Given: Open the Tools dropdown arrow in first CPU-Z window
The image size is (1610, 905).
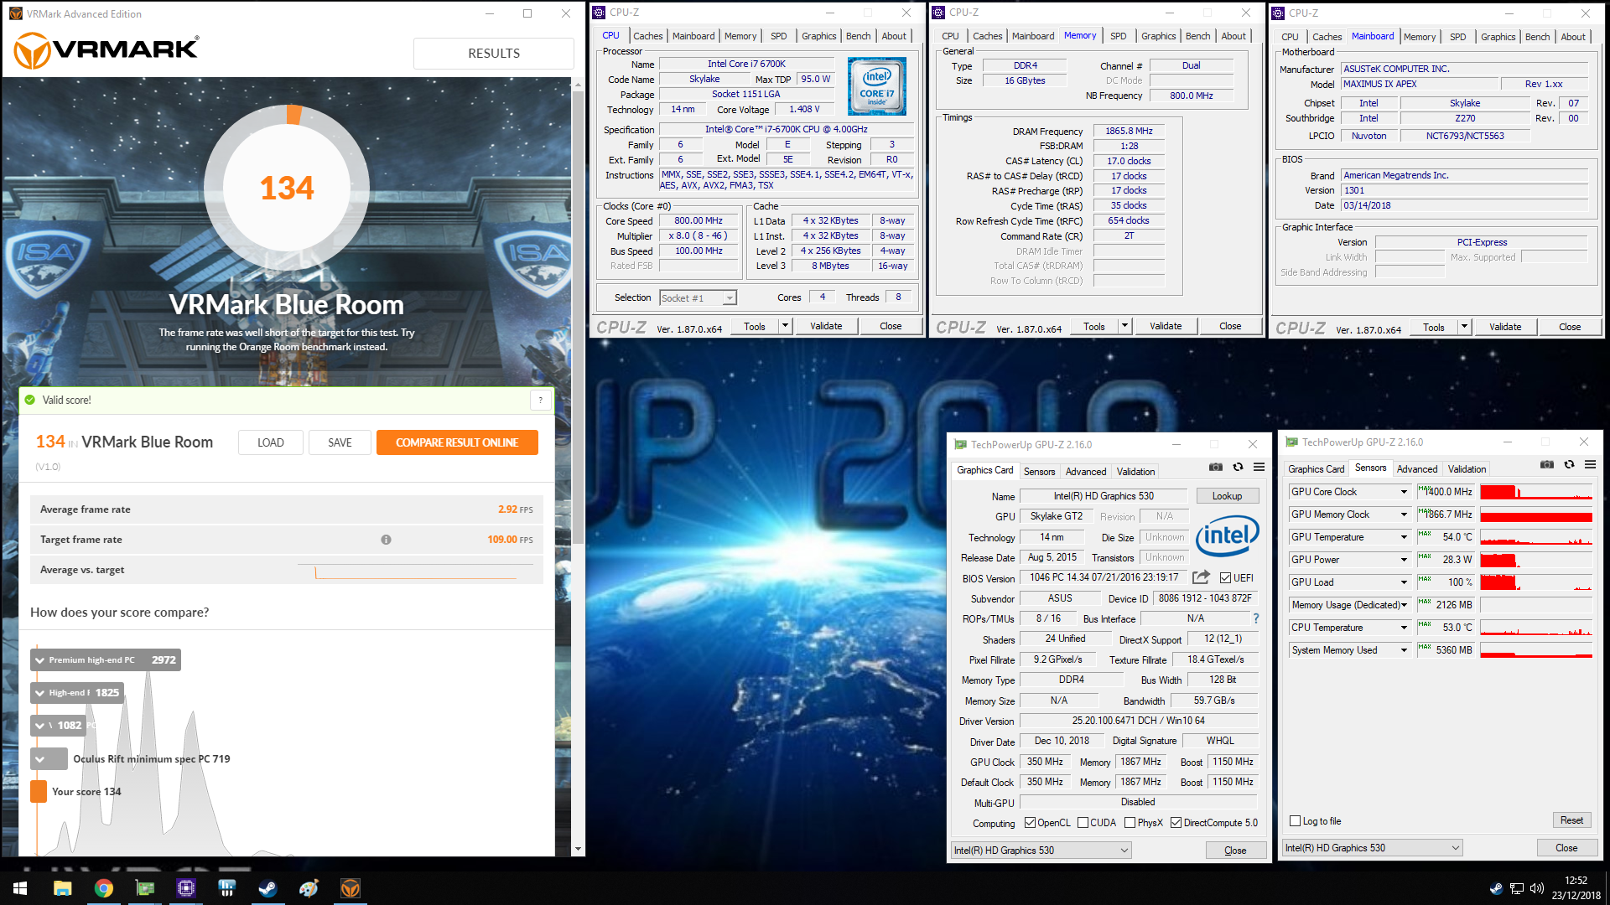Looking at the screenshot, I should [x=785, y=326].
